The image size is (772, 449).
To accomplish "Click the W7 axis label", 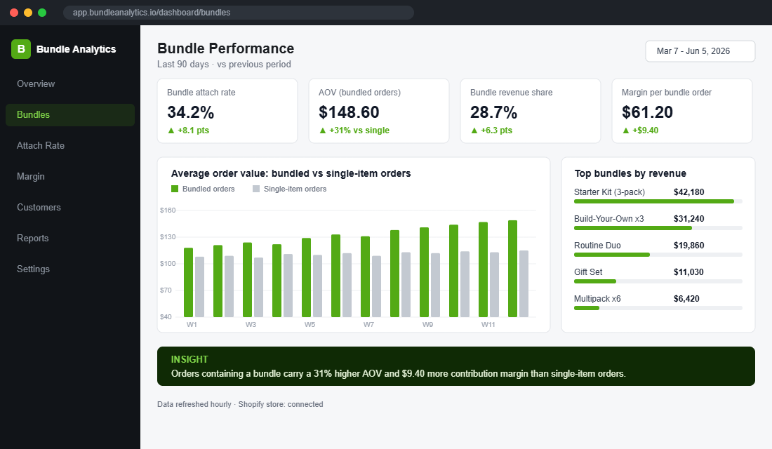I will click(368, 324).
